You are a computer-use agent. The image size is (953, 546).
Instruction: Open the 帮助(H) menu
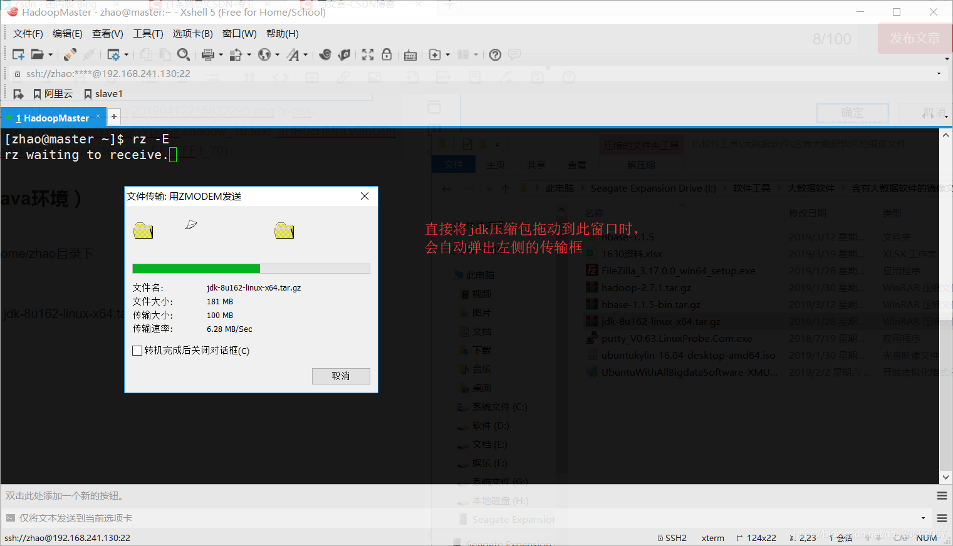[x=283, y=34]
